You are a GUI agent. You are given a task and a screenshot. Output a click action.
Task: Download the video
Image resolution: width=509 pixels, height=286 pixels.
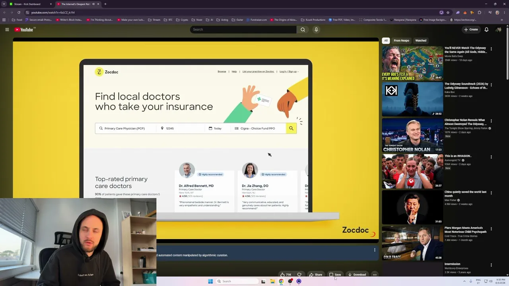tap(357, 274)
